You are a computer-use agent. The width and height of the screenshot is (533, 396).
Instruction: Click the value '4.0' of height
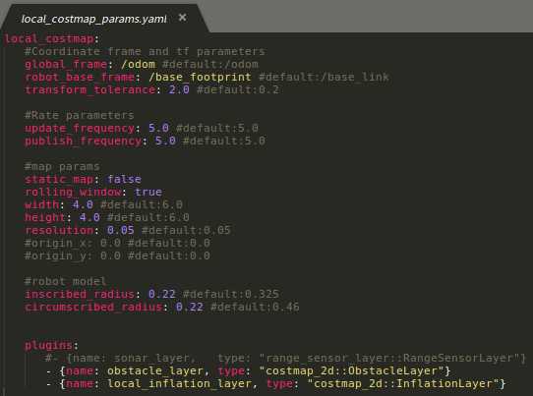tap(89, 217)
